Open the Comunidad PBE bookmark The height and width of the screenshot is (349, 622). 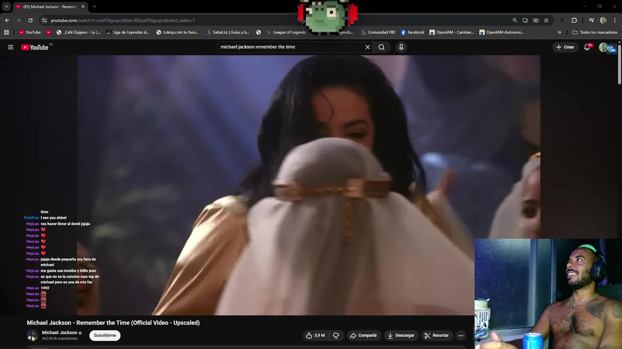(378, 32)
